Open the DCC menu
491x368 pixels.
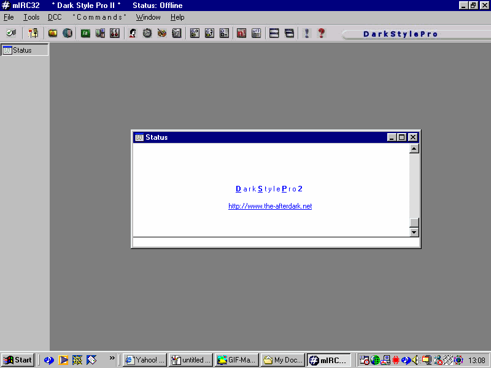click(55, 17)
